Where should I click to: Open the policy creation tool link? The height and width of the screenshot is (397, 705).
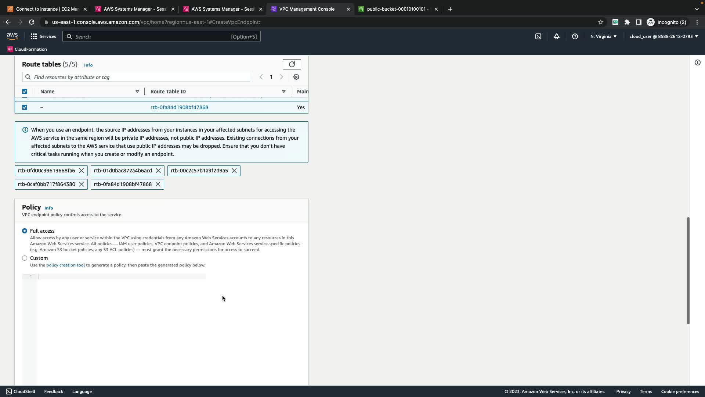(x=65, y=265)
